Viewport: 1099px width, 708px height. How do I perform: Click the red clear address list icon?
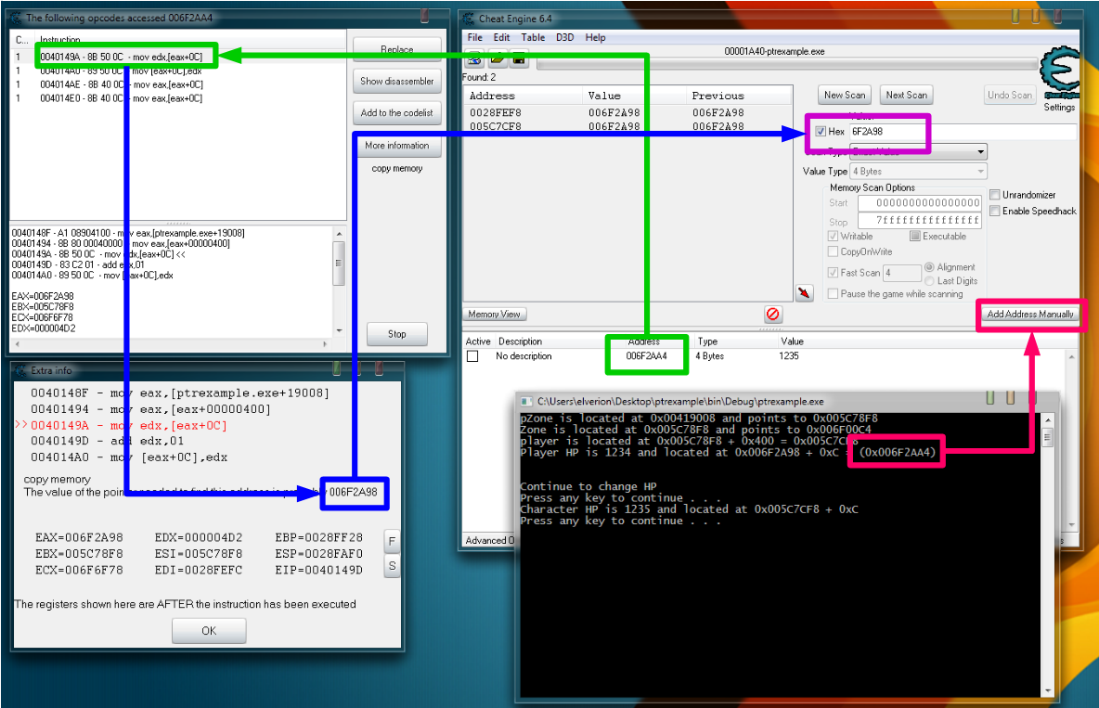click(x=771, y=315)
